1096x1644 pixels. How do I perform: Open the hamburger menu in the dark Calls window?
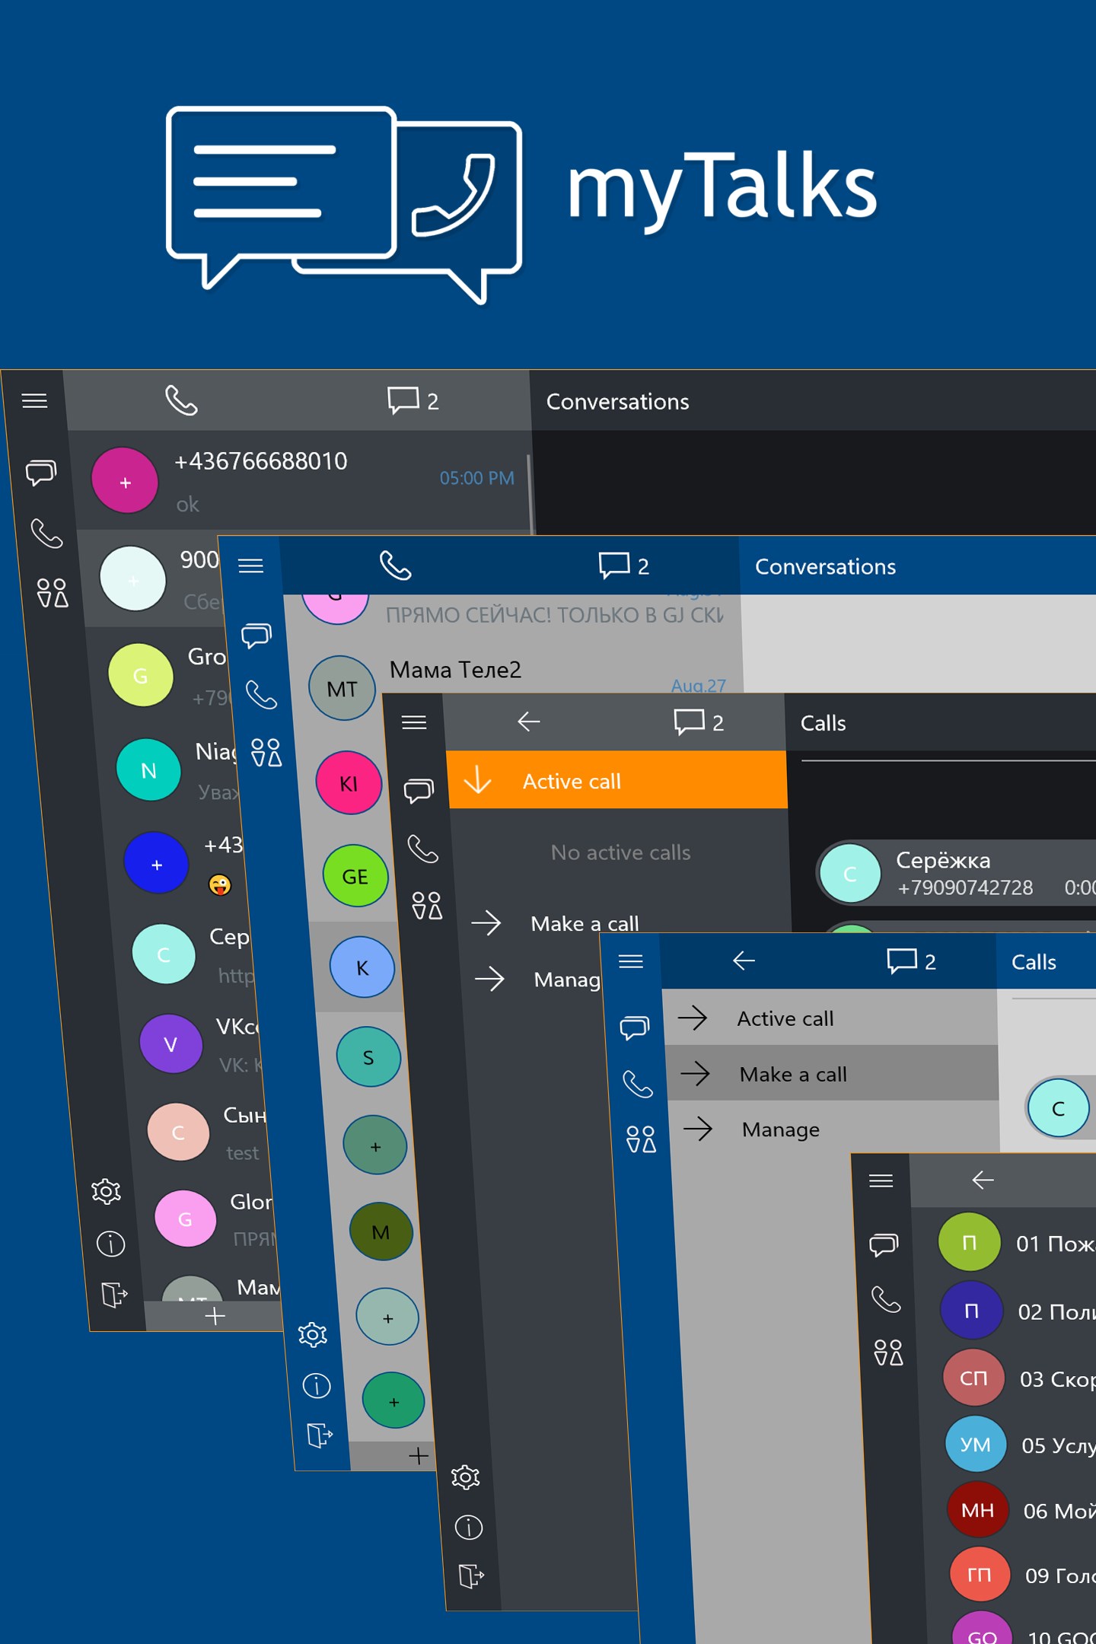click(414, 722)
